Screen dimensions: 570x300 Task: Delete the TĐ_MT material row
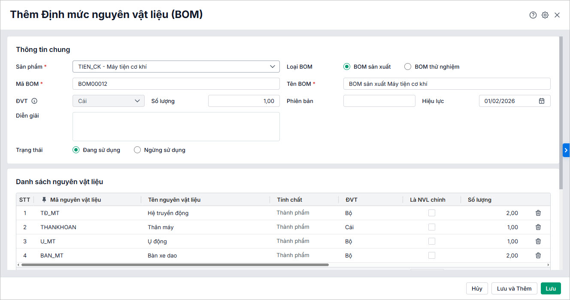click(538, 213)
